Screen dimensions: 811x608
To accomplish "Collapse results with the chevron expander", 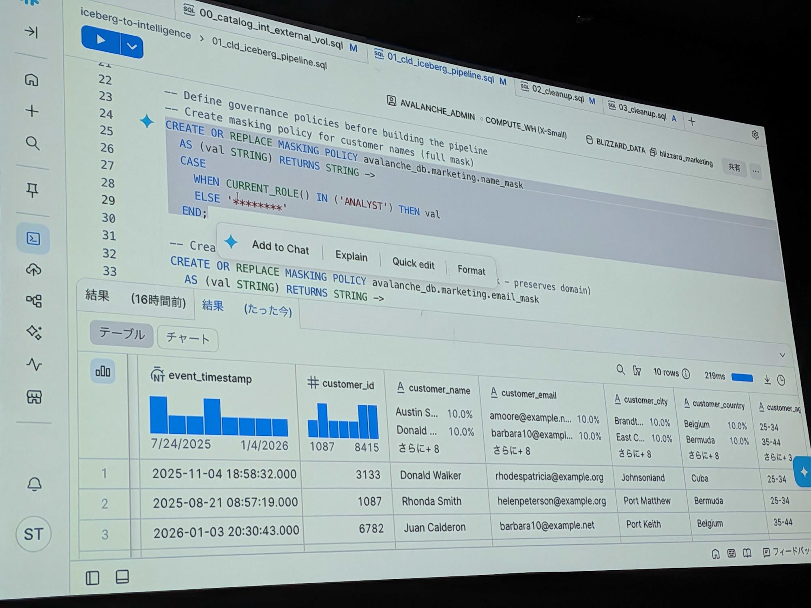I will point(782,355).
